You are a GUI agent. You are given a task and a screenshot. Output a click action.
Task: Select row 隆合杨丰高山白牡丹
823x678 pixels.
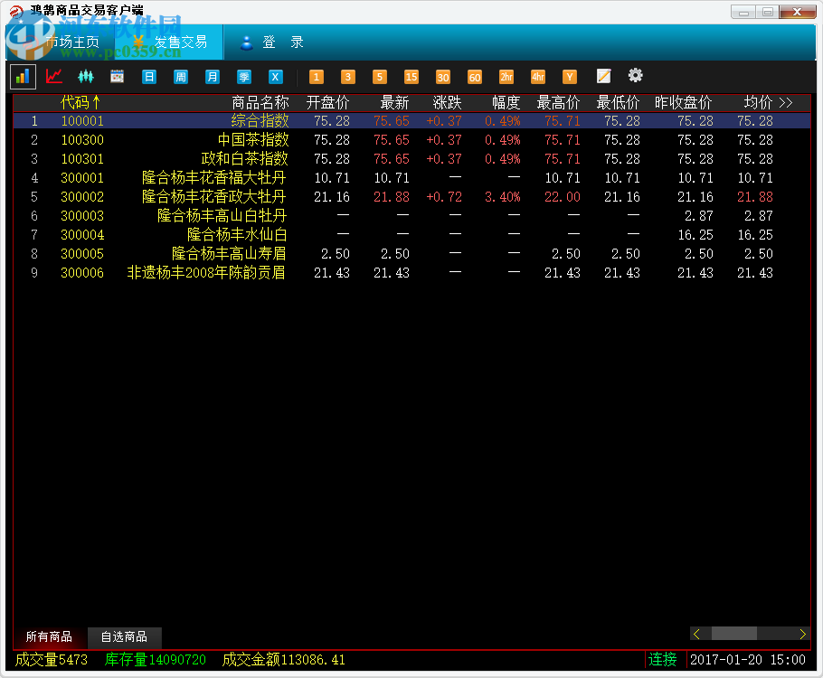411,216
